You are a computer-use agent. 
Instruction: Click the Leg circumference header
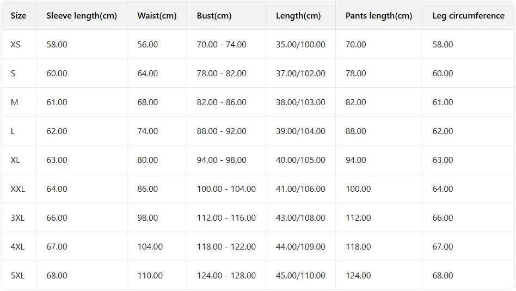click(x=468, y=15)
